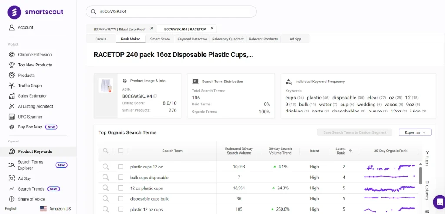Click magnifier icon for disposable cups bulk
The image size is (445, 214).
[106, 199]
